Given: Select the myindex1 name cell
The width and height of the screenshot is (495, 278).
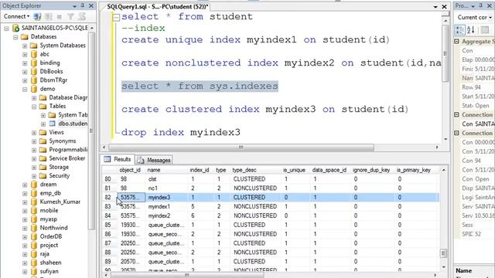Looking at the screenshot, I should [167, 206].
